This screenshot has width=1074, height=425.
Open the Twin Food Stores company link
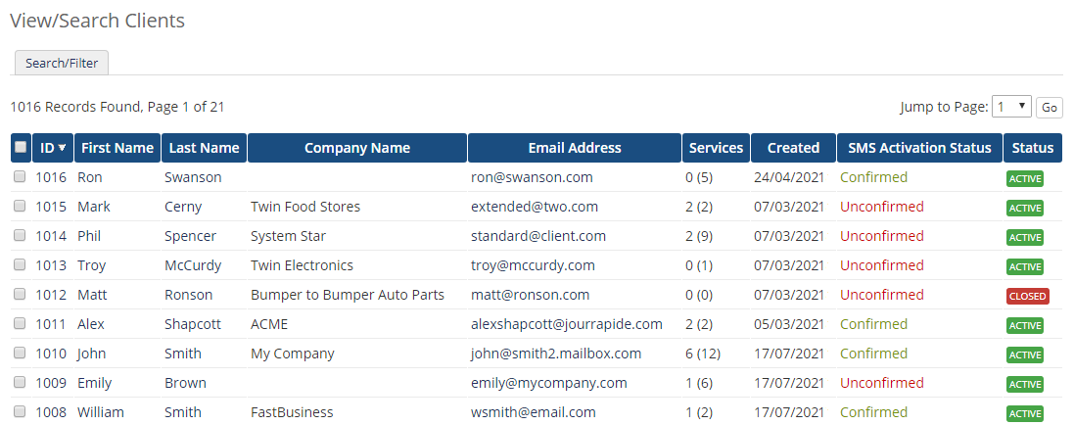coord(305,207)
